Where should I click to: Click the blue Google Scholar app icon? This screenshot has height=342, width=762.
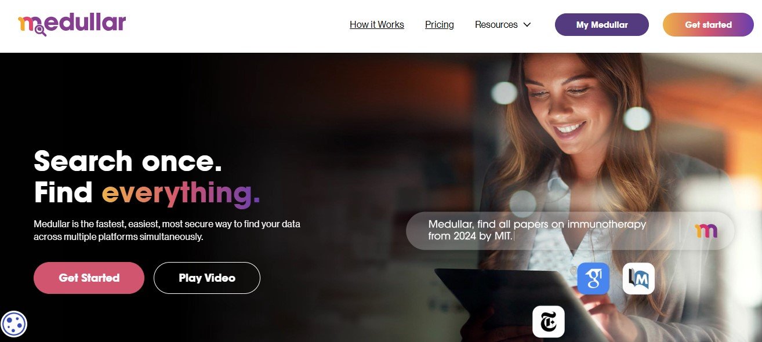[x=593, y=278]
